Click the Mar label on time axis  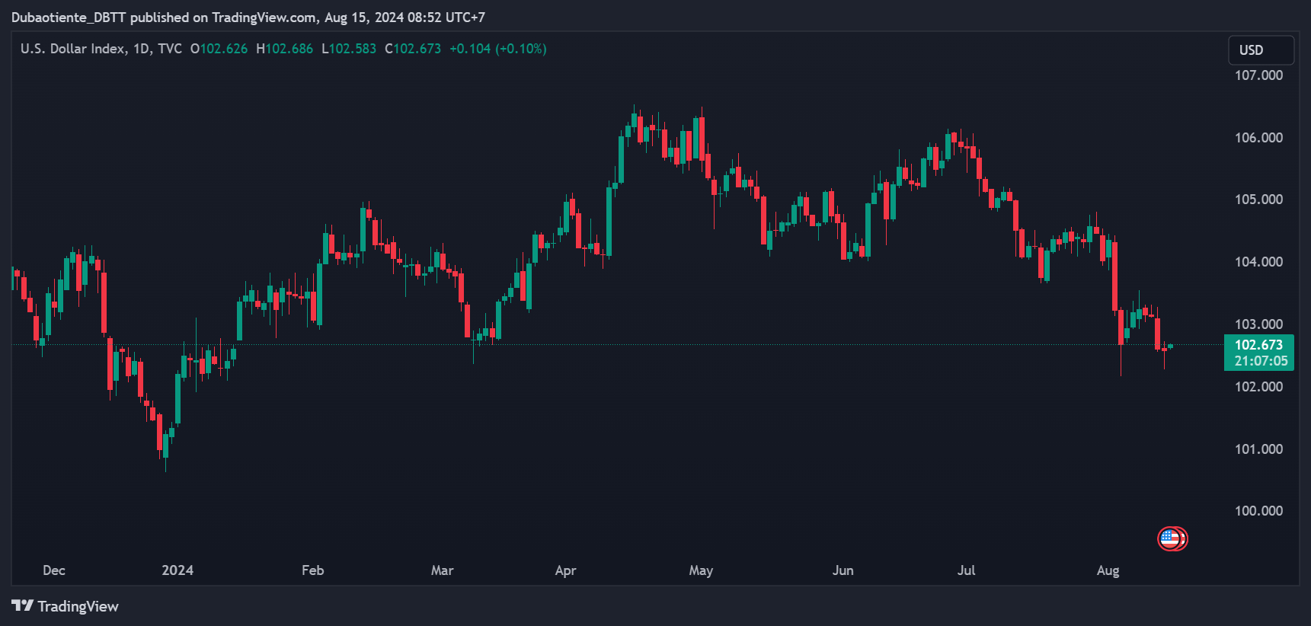[442, 570]
